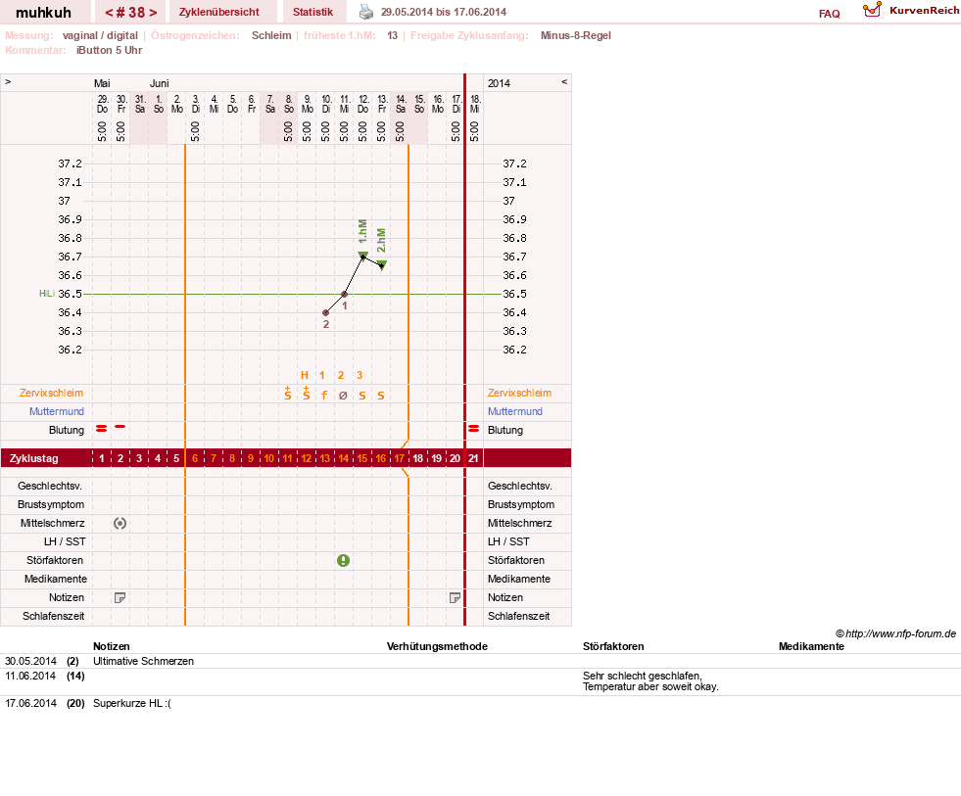Click the 2014 year label
The height and width of the screenshot is (796, 961).
coord(499,83)
